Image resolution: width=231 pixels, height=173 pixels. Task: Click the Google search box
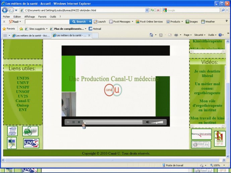point(193,10)
